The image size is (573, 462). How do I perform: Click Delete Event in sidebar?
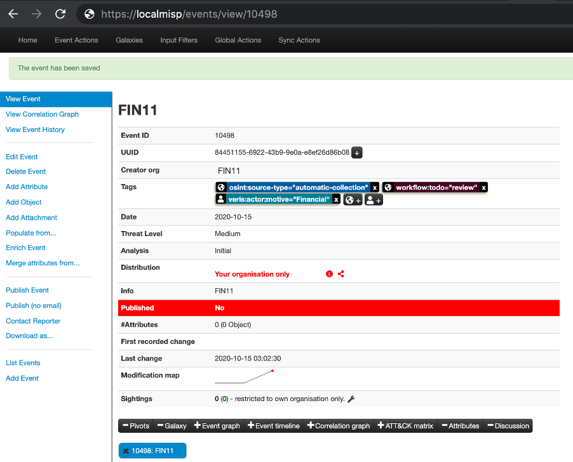pyautogui.click(x=25, y=171)
